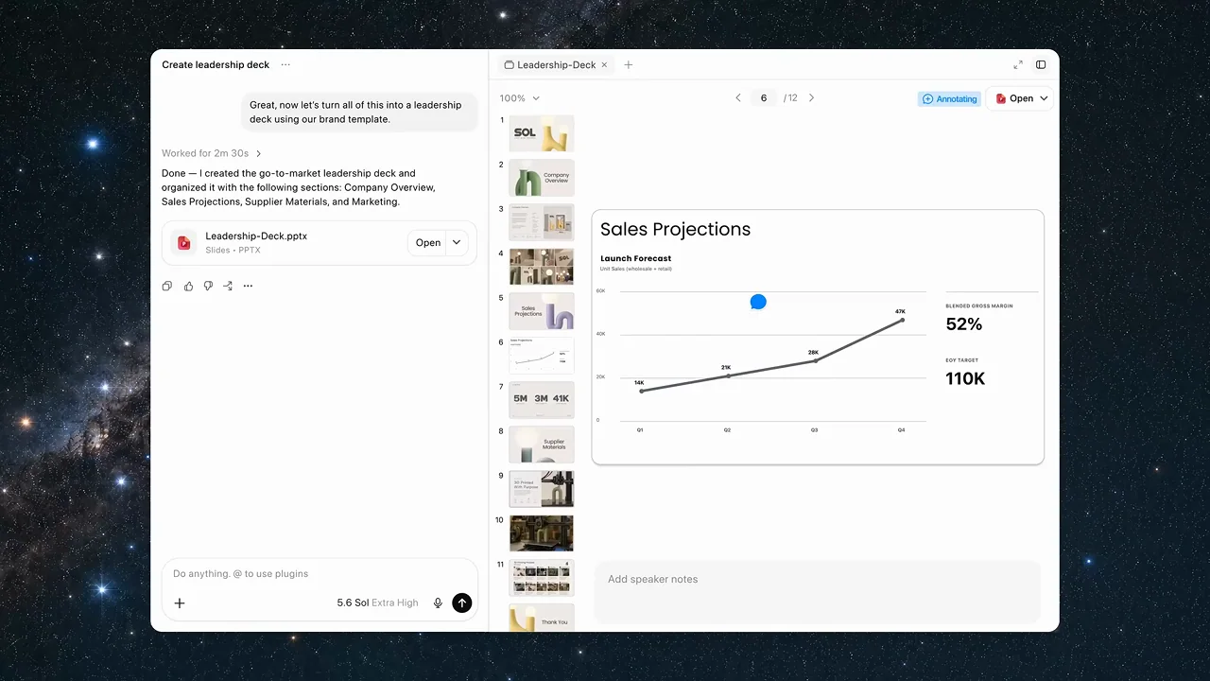
Task: Select slide 10 dark photo thumbnail
Action: coord(542,533)
